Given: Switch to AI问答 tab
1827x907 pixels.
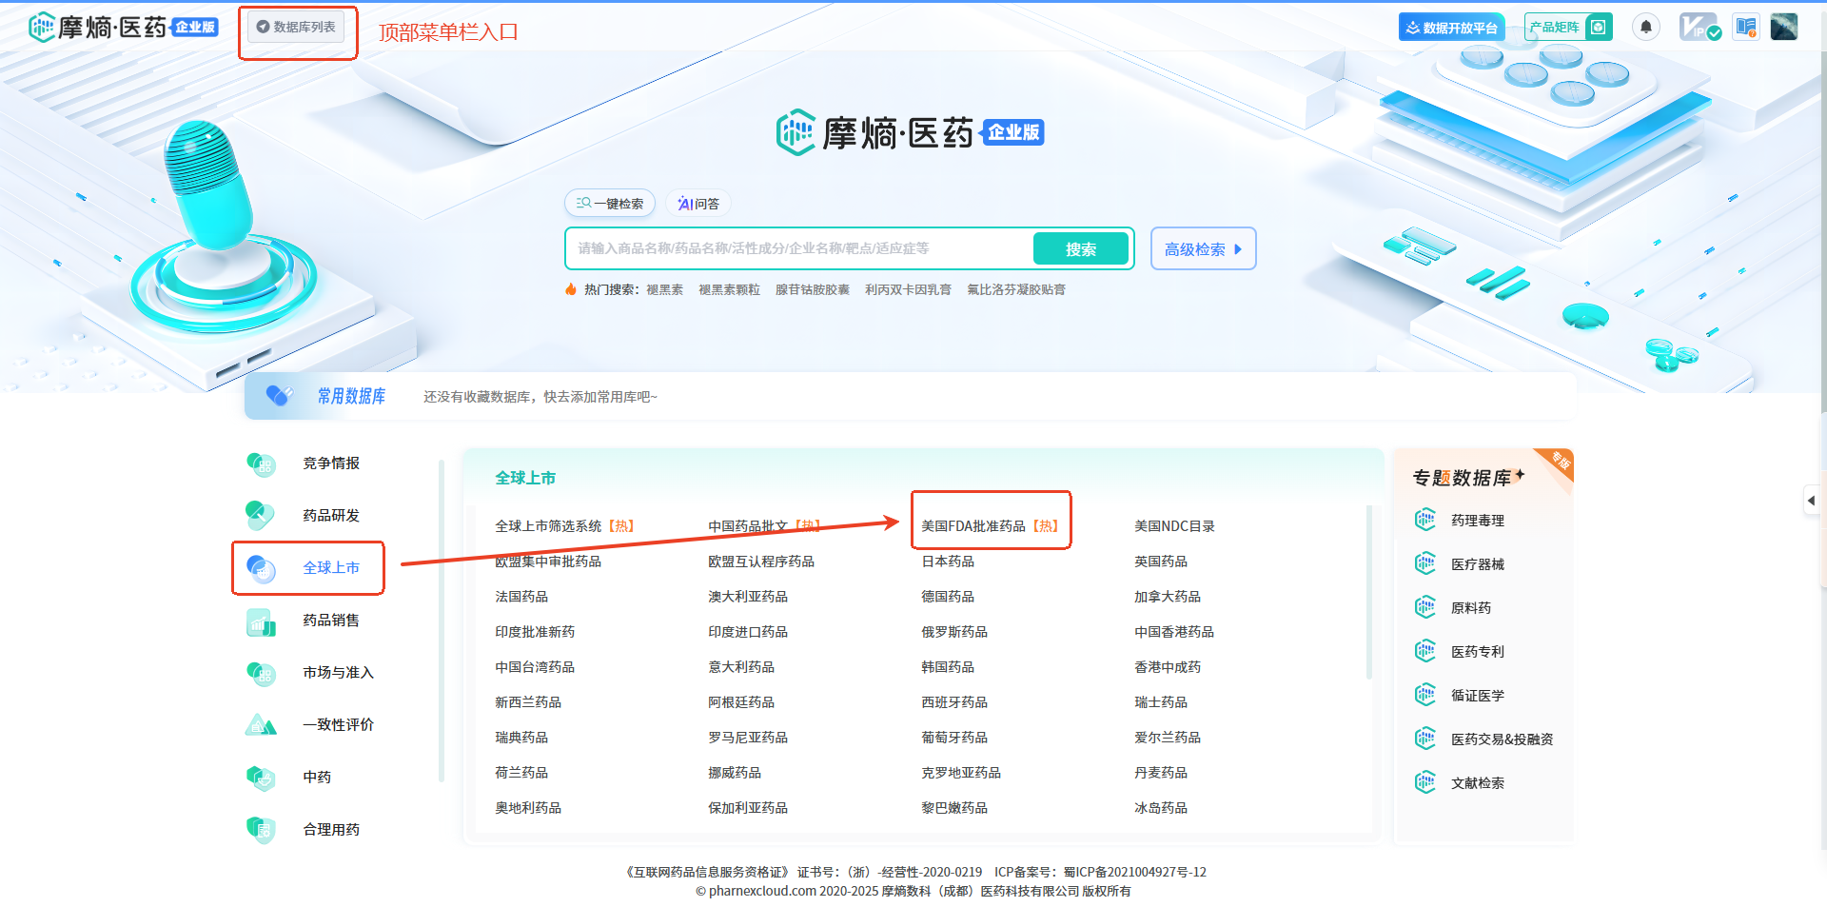Looking at the screenshot, I should 697,204.
